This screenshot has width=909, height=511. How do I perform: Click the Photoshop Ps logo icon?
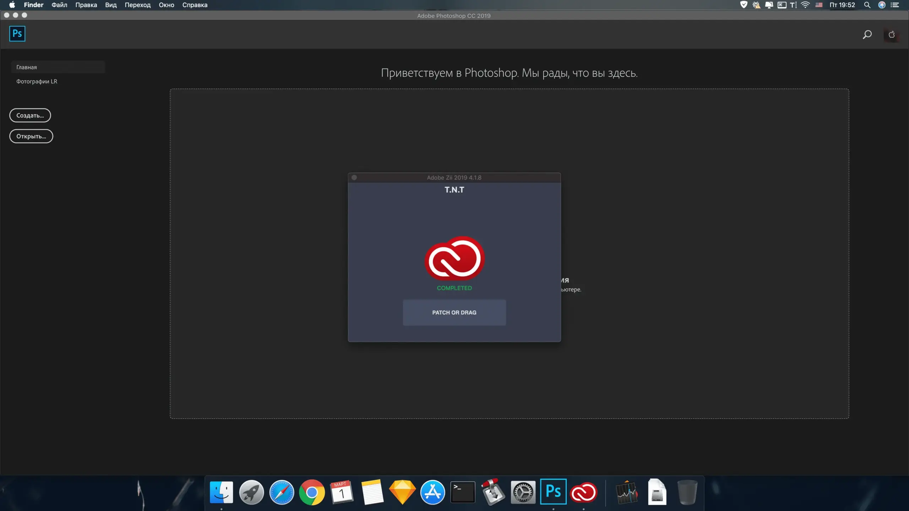point(17,34)
